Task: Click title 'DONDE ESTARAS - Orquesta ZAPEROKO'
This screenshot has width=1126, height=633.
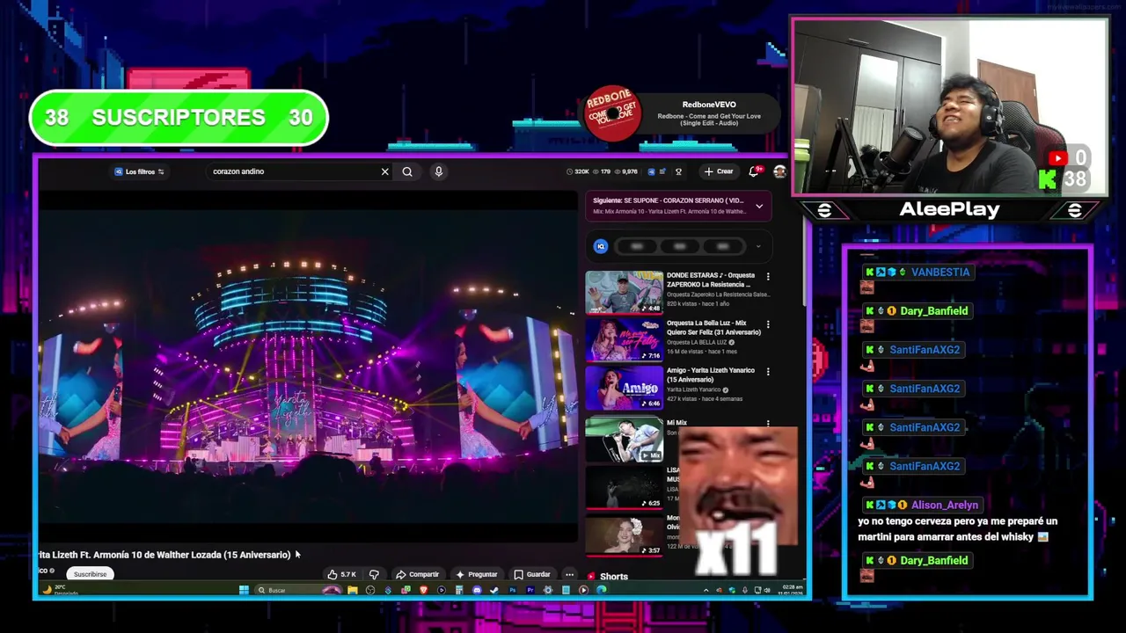Action: [709, 280]
